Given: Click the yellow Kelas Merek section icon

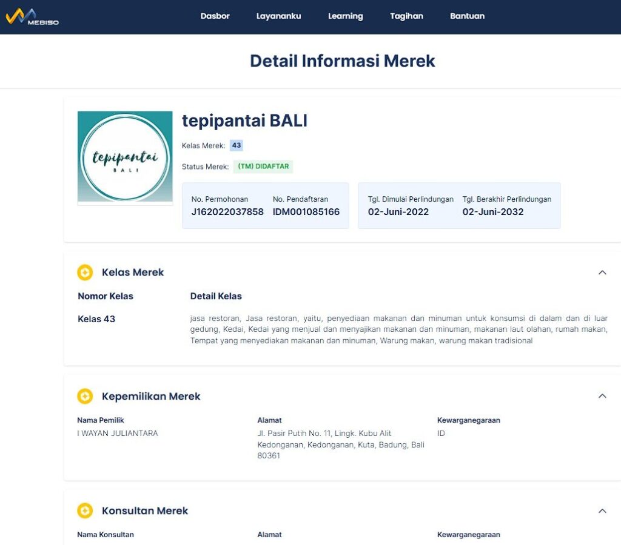Looking at the screenshot, I should point(85,272).
